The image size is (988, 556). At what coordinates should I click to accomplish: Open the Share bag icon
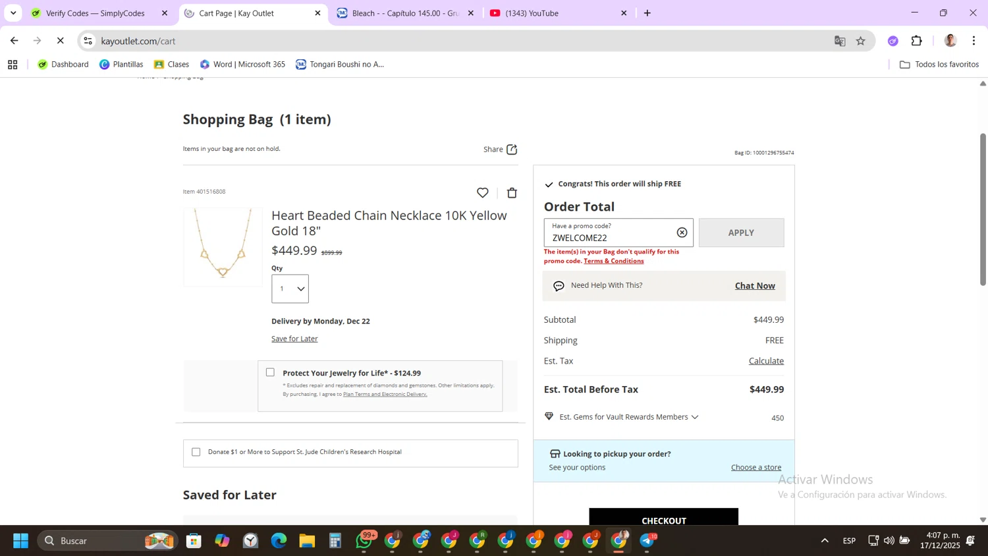tap(512, 150)
